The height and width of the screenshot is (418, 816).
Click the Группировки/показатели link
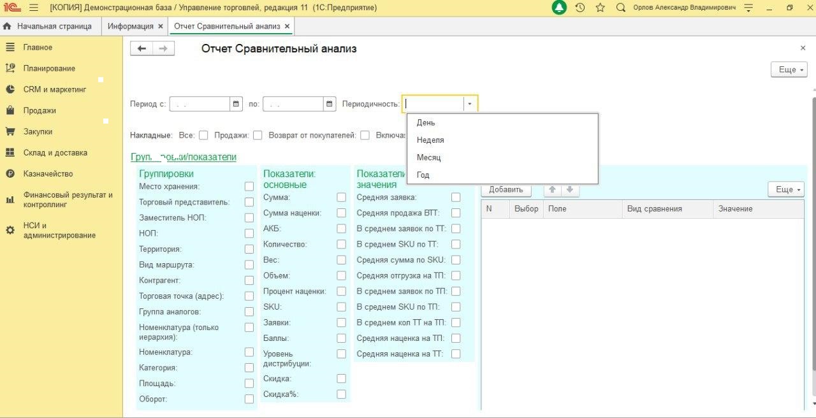point(184,157)
